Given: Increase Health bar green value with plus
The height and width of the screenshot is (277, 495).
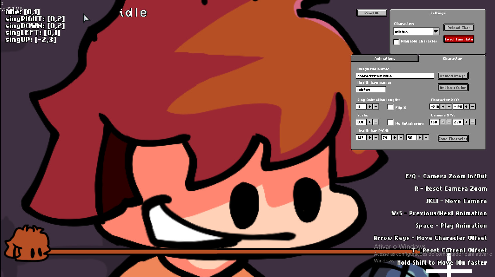Looking at the screenshot, I should 395,137.
